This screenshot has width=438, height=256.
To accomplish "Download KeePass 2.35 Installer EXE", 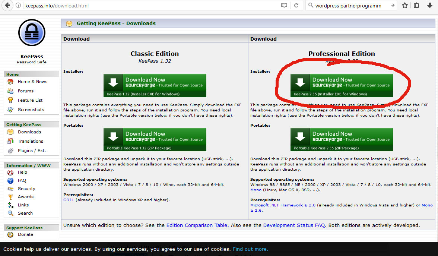I will [x=342, y=86].
